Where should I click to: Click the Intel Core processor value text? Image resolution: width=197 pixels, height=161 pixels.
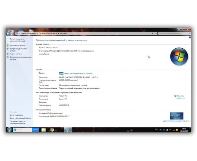pos(78,77)
